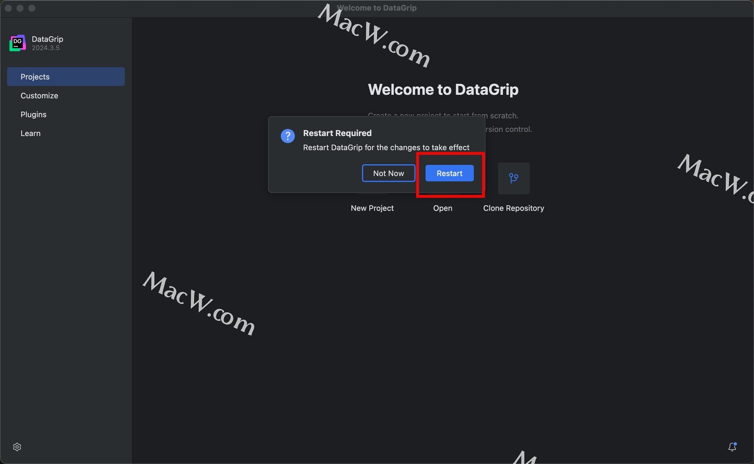Screen dimensions: 754x464
Task: Click the DataGrip logo icon
Action: point(18,43)
